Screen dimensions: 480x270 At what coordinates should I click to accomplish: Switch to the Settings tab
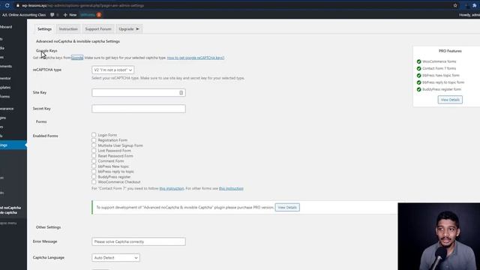coord(44,28)
